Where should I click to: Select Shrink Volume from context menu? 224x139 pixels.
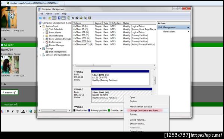click(x=137, y=124)
